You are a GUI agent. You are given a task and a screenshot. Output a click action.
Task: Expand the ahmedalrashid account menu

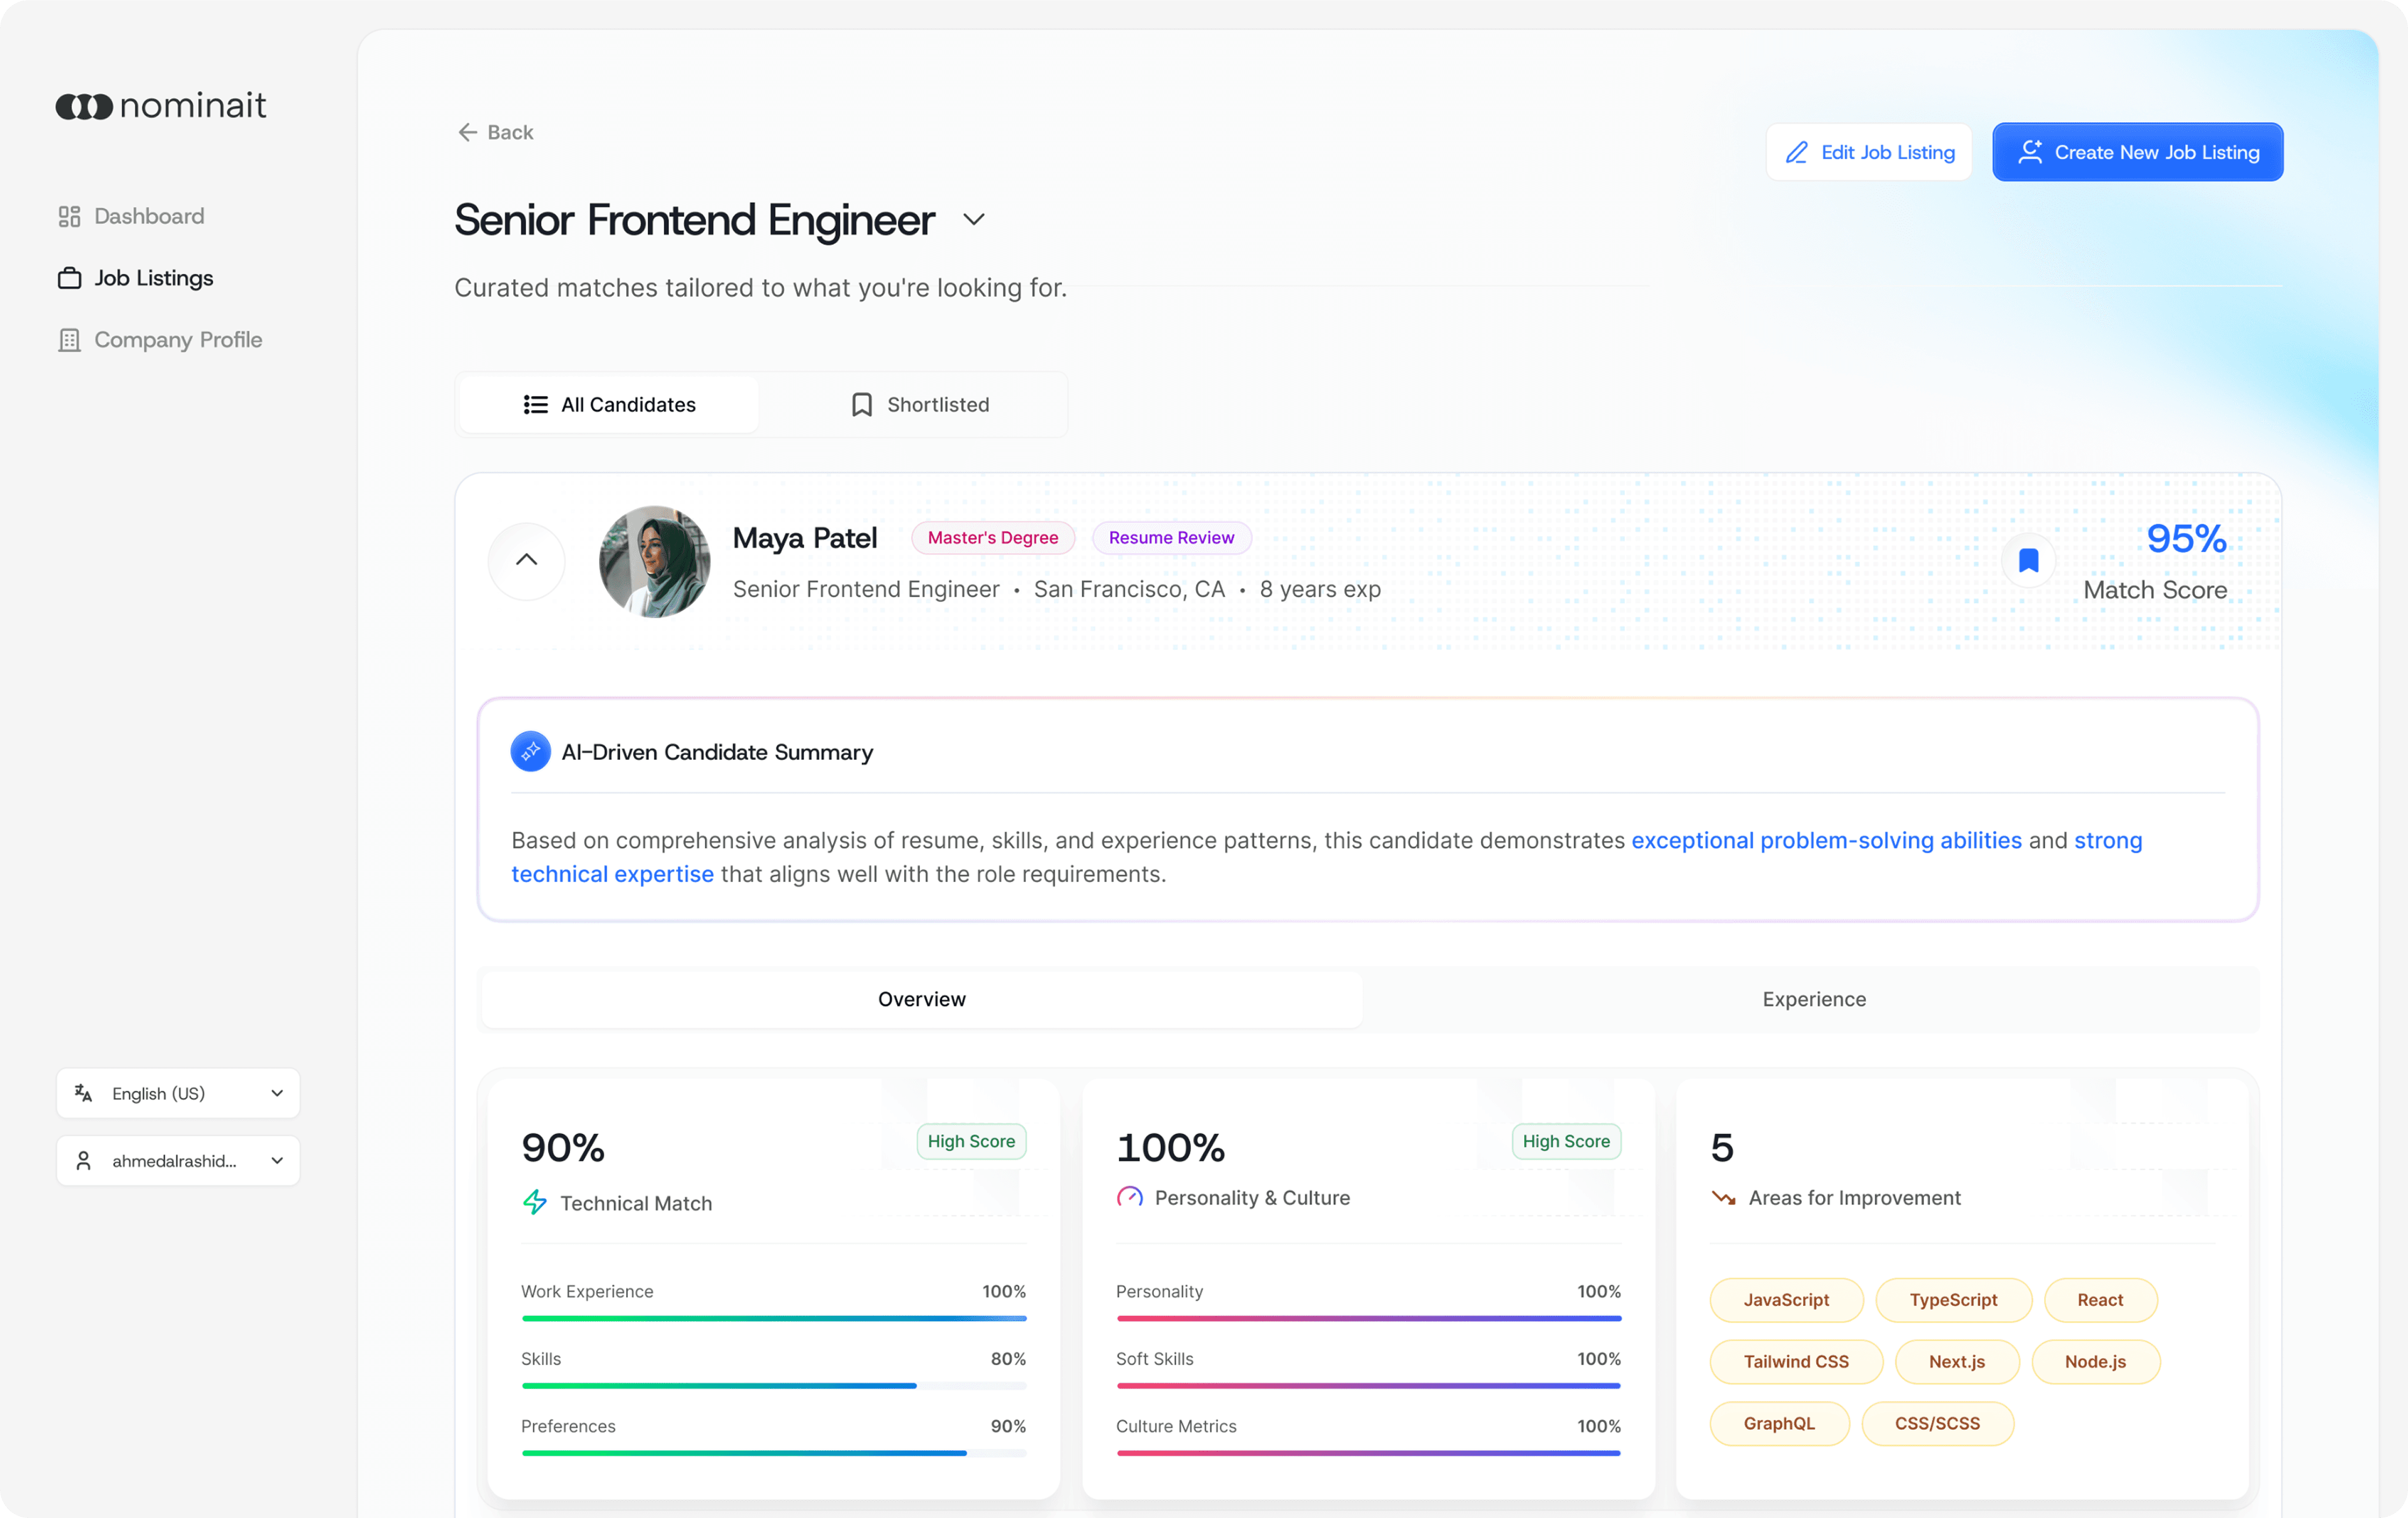[x=177, y=1160]
